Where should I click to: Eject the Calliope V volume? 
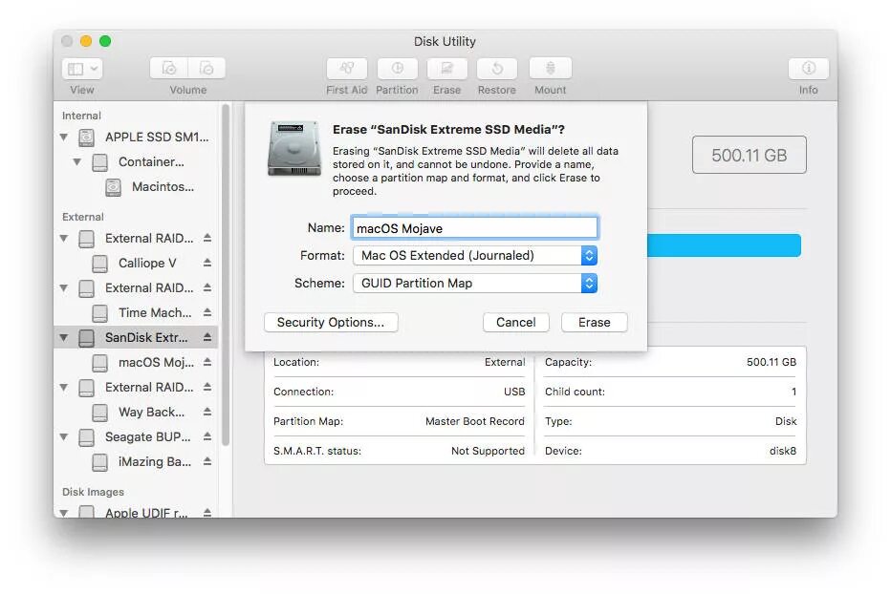point(207,263)
